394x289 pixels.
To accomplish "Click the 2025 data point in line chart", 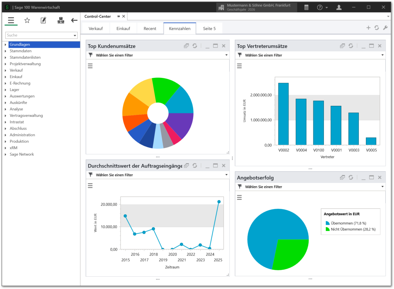I will tap(219, 202).
